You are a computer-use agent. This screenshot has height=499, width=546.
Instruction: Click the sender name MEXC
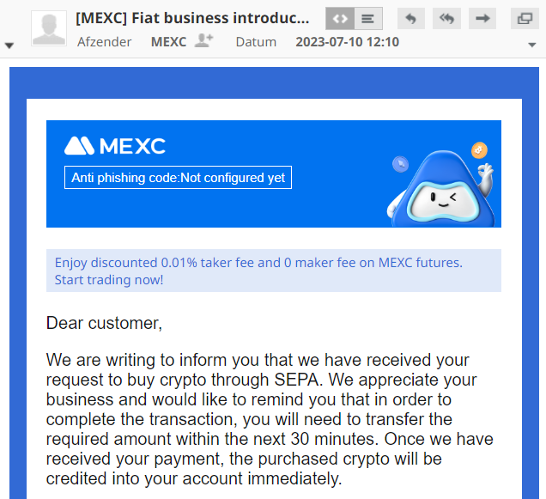click(168, 41)
